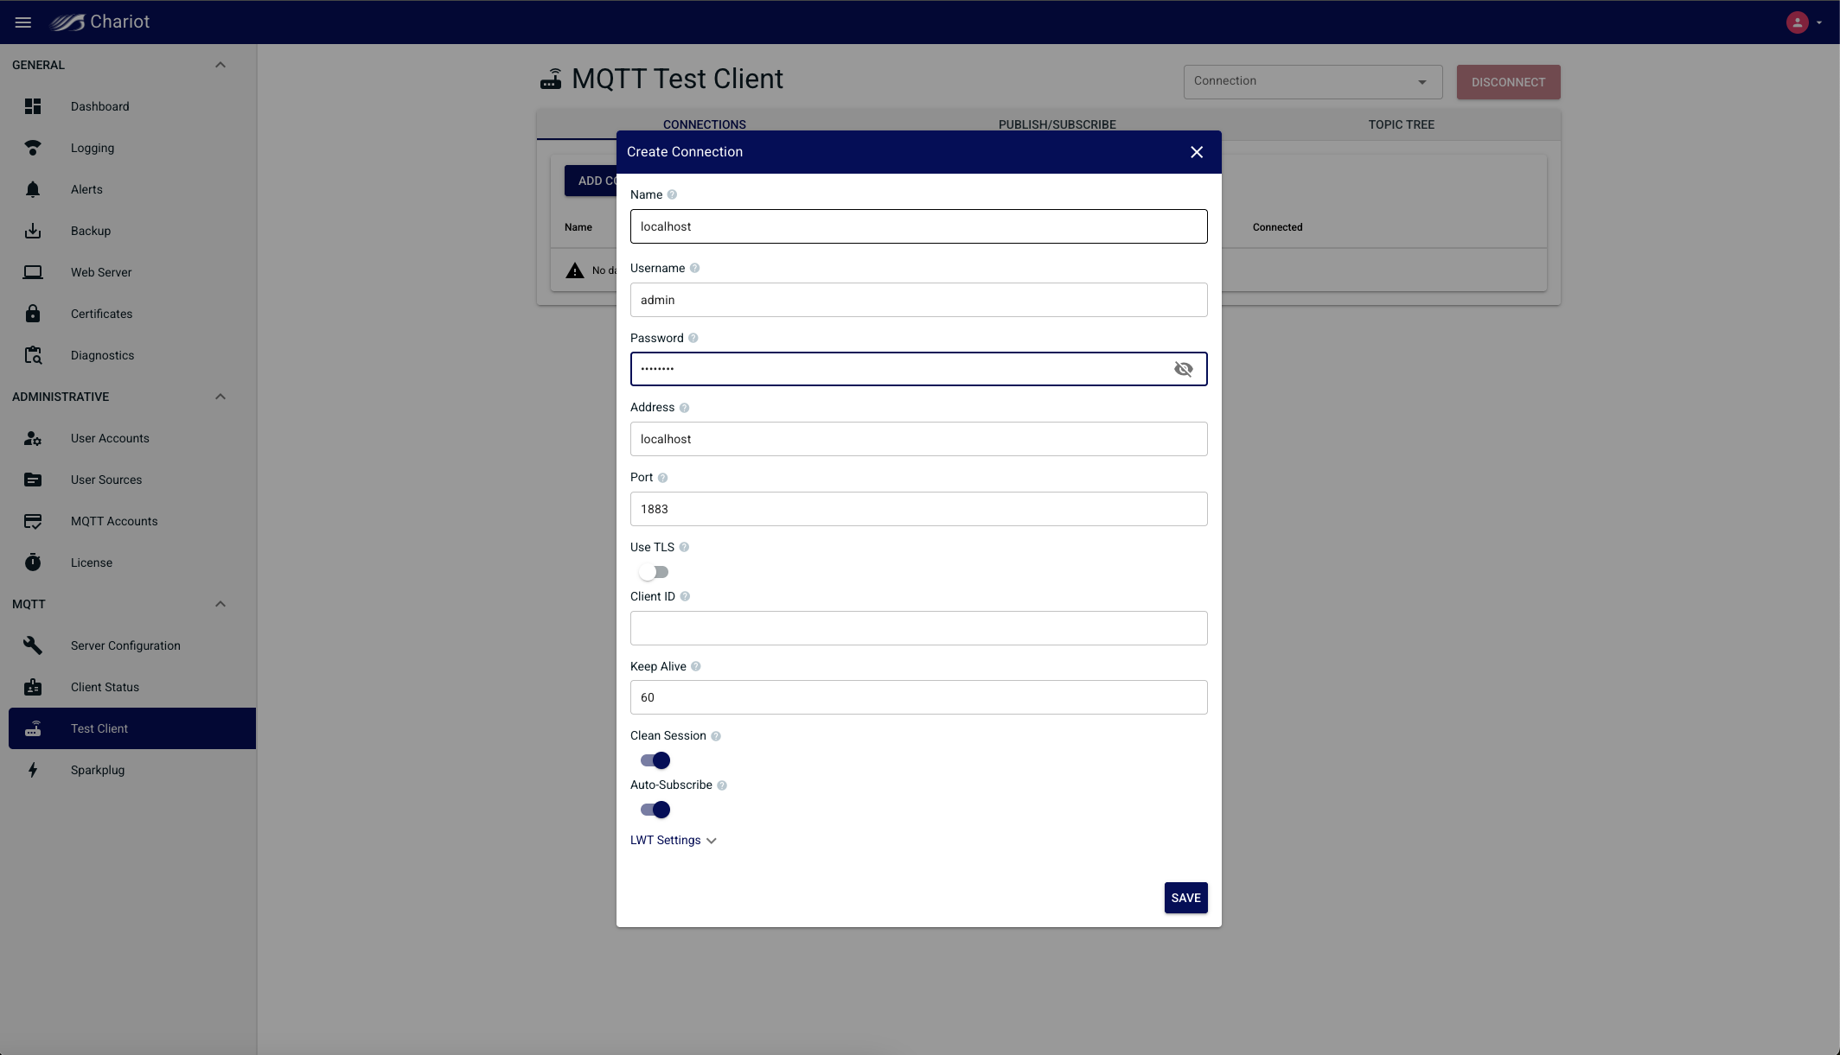Click help icon next to Client ID
The height and width of the screenshot is (1055, 1840).
tap(685, 597)
